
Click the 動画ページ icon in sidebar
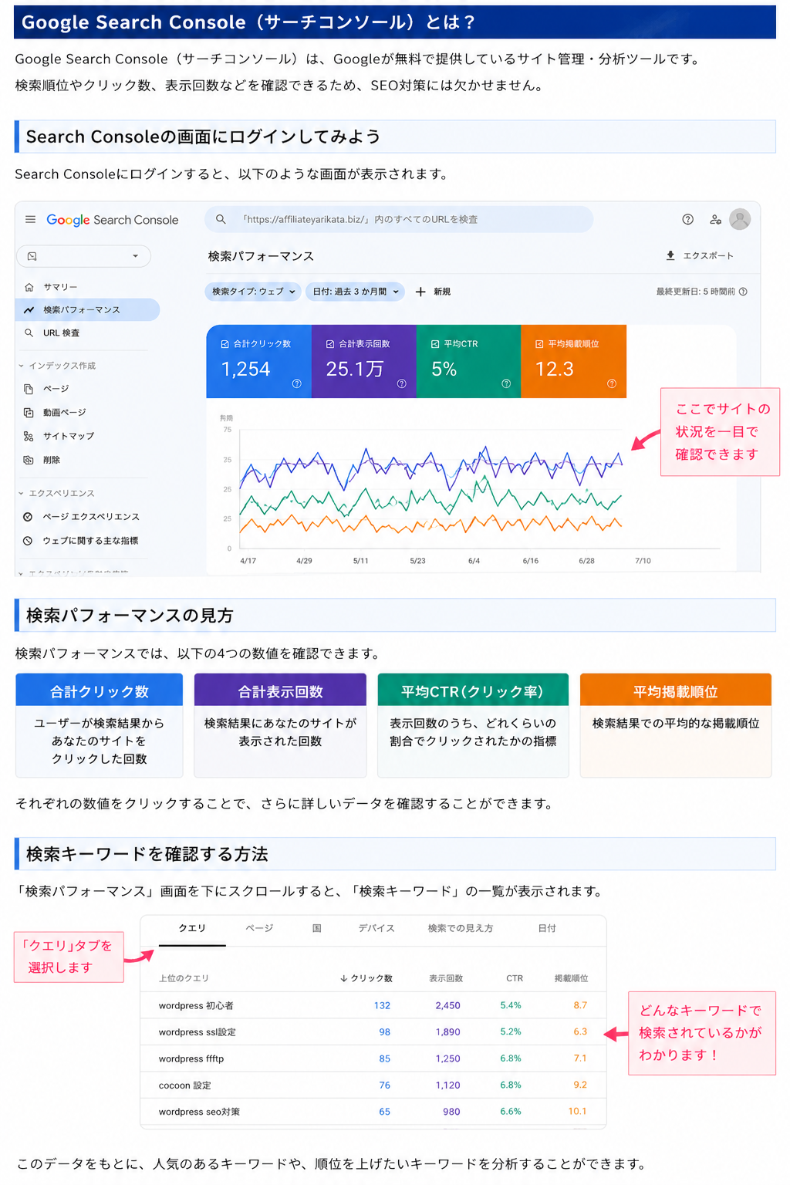[29, 413]
